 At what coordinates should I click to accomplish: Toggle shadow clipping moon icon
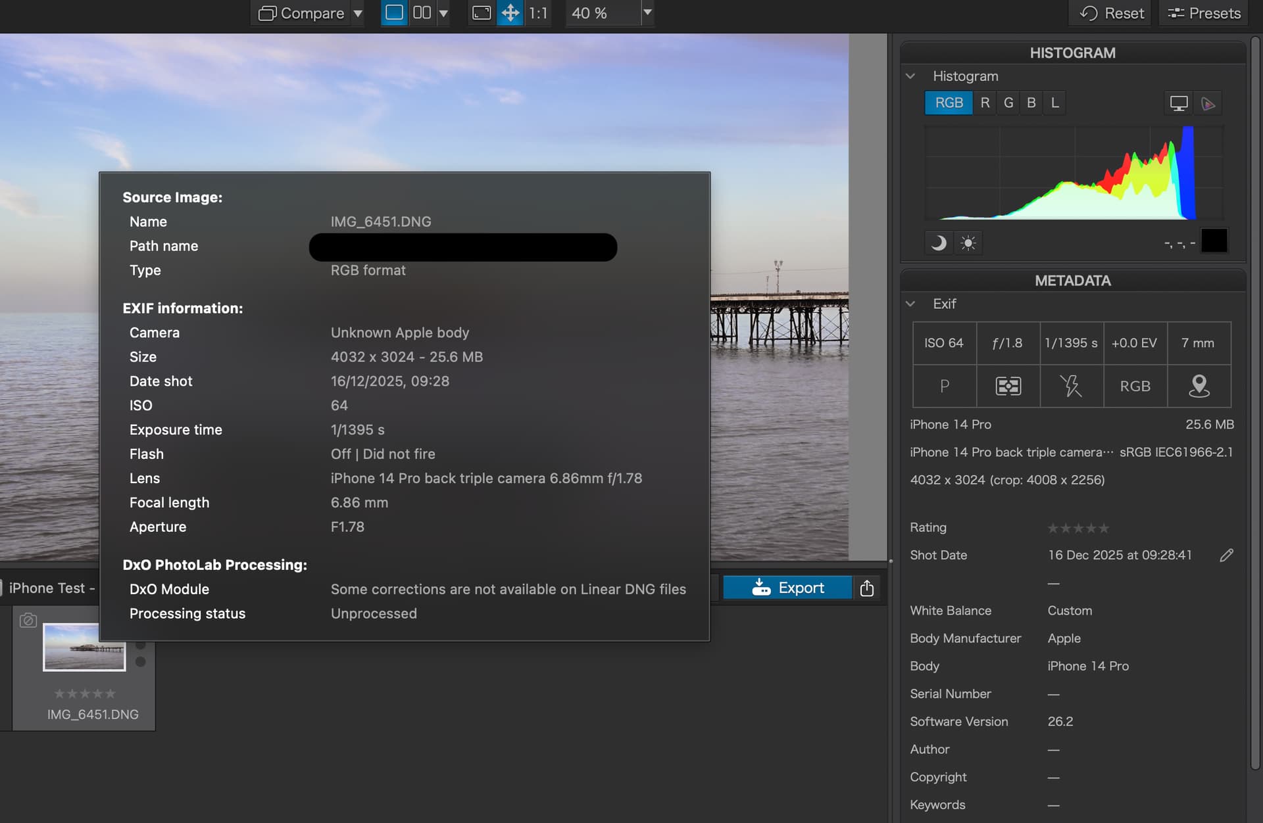939,243
